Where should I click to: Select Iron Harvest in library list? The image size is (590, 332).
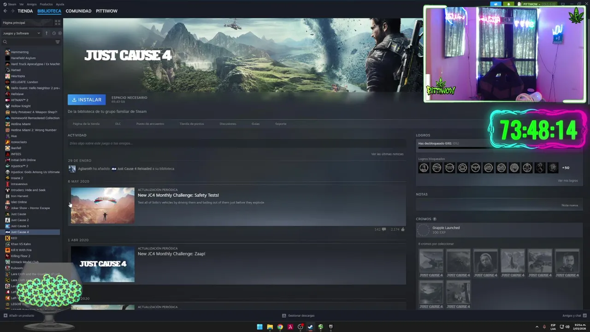19,196
